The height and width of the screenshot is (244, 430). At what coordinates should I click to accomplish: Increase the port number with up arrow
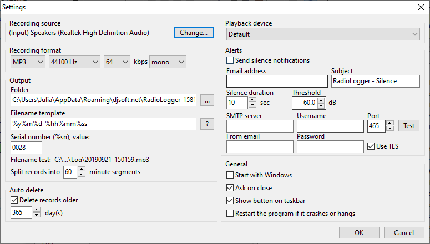point(389,123)
